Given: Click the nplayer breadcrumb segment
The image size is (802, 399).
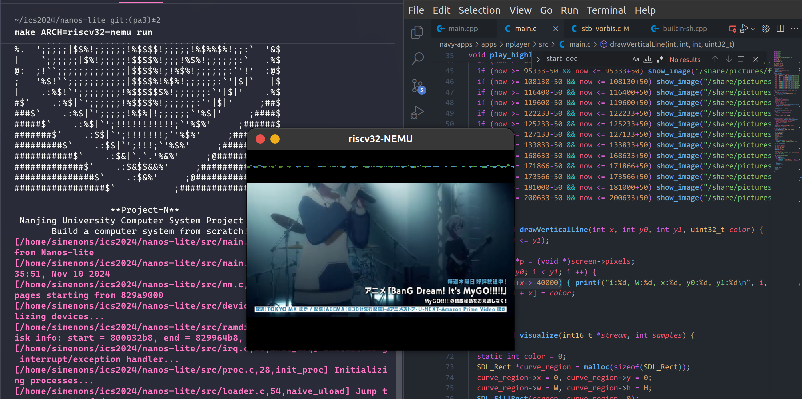Looking at the screenshot, I should coord(517,44).
